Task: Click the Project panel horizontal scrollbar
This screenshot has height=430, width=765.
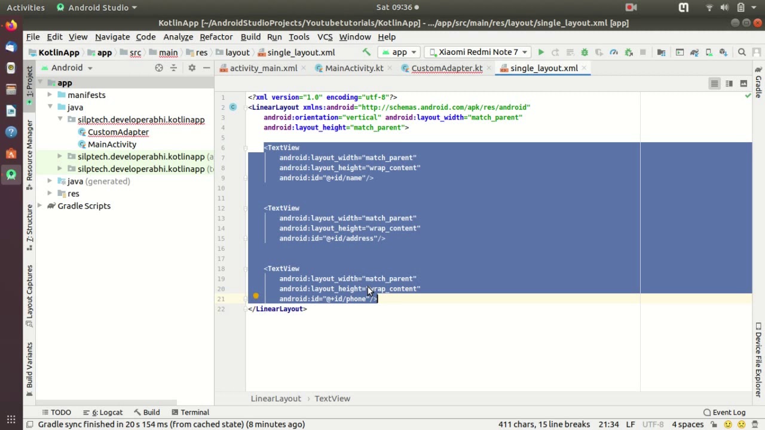Action: pyautogui.click(x=106, y=403)
